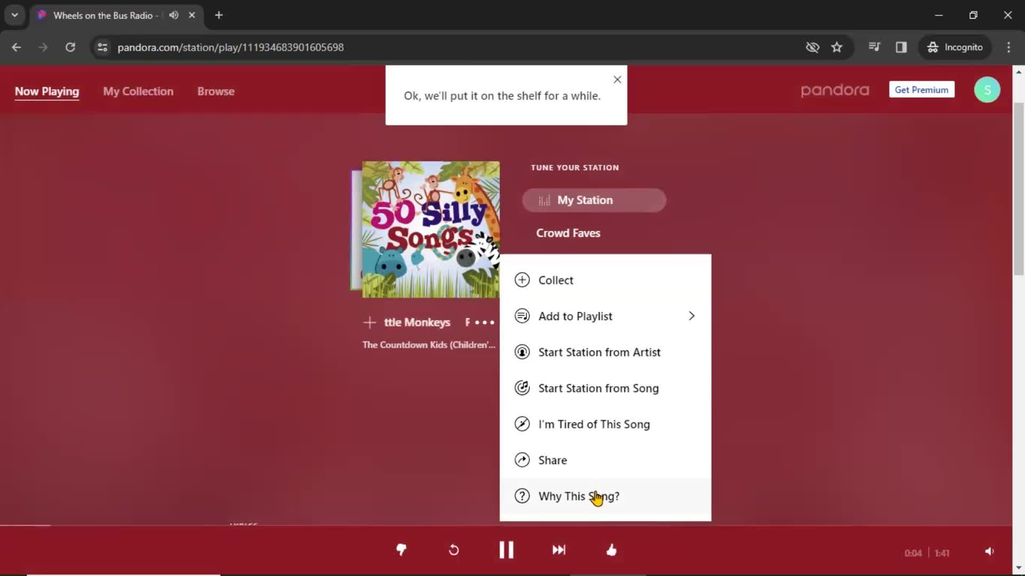1025x576 pixels.
Task: Click Now Playing tab
Action: point(47,91)
